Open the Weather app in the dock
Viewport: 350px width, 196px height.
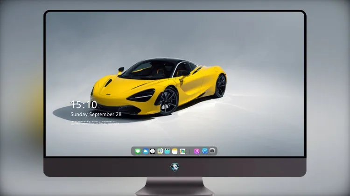[145, 151]
